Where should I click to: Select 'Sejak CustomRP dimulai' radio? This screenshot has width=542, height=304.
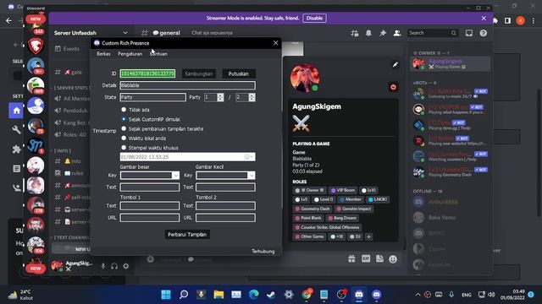pos(124,119)
